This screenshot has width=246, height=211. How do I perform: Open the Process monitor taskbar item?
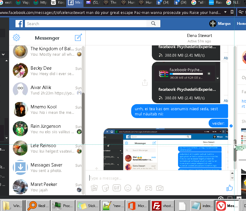pyautogui.click(x=63, y=206)
